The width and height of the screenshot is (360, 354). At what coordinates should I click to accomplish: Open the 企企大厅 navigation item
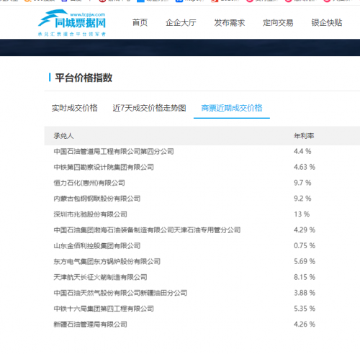click(181, 23)
